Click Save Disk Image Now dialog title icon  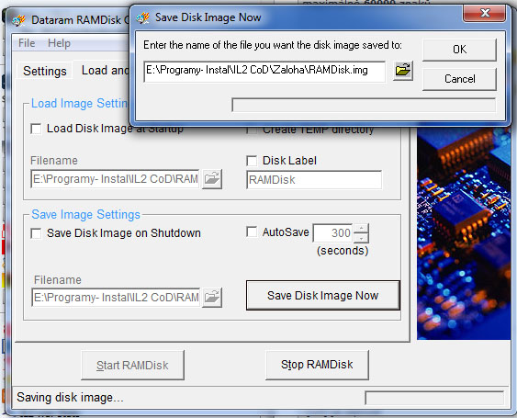coord(143,17)
